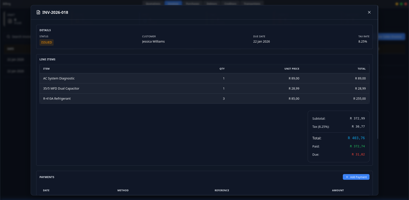Select the R-410A Refrigerant line item
Image resolution: width=409 pixels, height=200 pixels.
tap(204, 98)
